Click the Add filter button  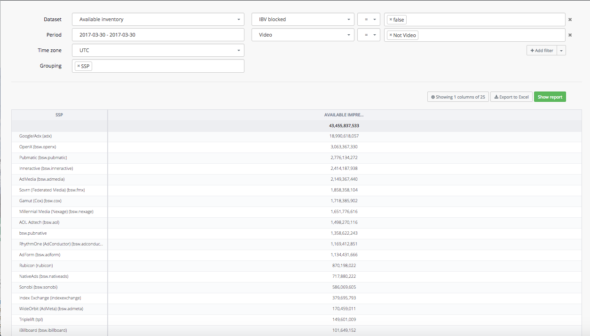click(542, 51)
